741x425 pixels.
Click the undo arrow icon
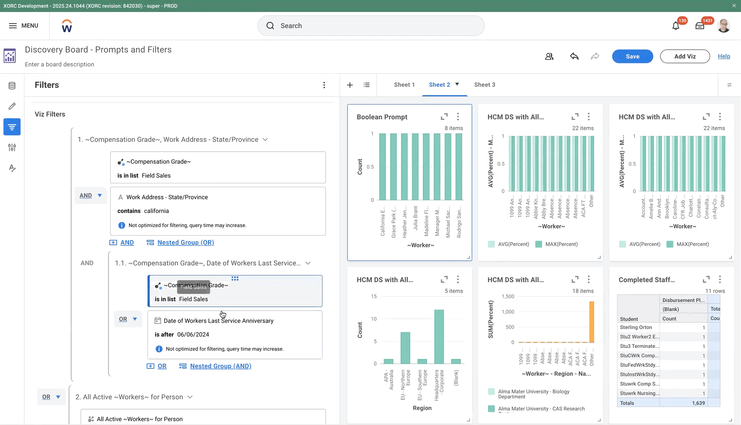(x=574, y=56)
